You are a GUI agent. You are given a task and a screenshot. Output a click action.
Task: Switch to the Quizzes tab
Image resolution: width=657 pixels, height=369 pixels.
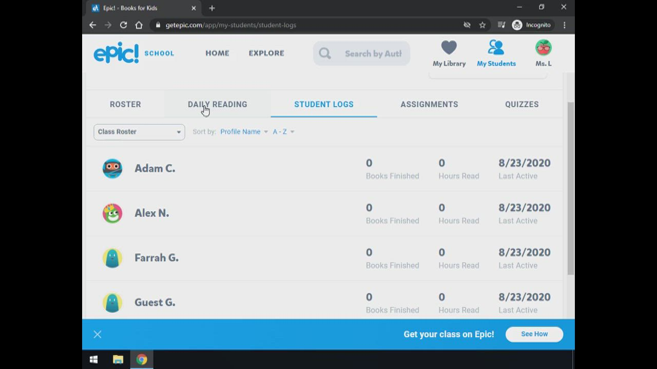(x=521, y=104)
